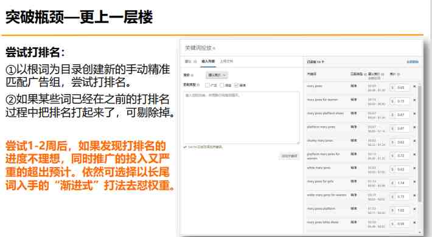Click the keyword list vertical scrollbar
The image size is (432, 237).
[419, 143]
